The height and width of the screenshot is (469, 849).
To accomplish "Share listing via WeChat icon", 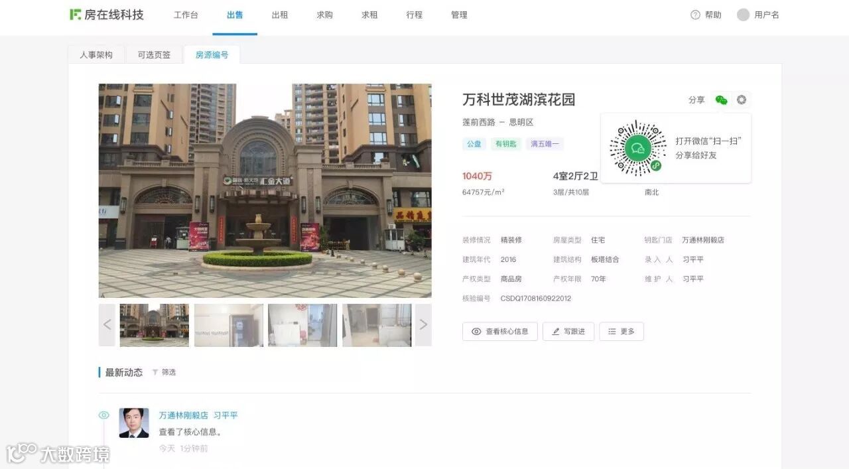I will 722,100.
